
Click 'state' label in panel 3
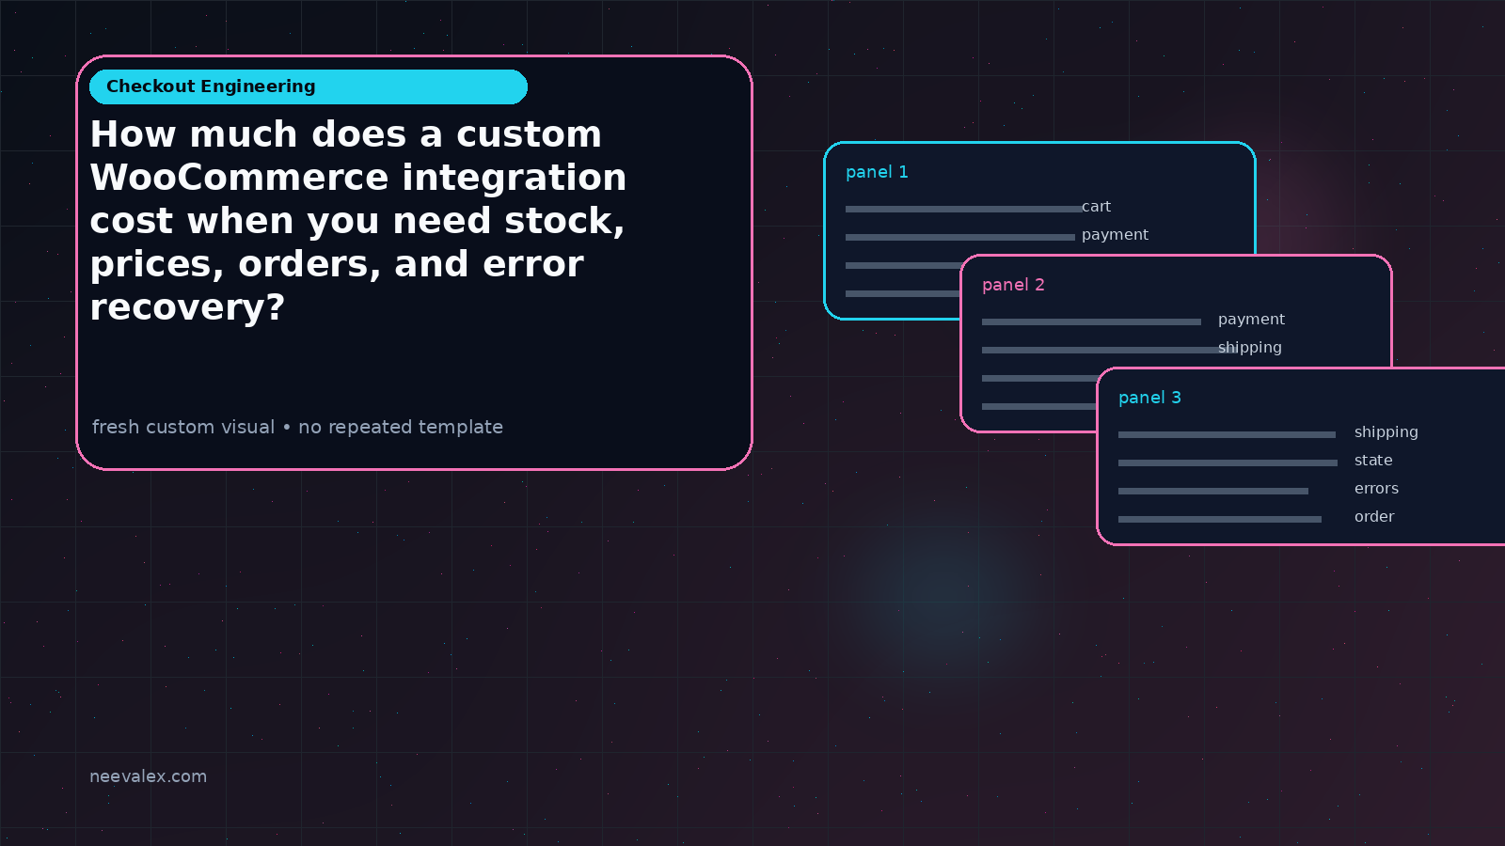[x=1373, y=461]
